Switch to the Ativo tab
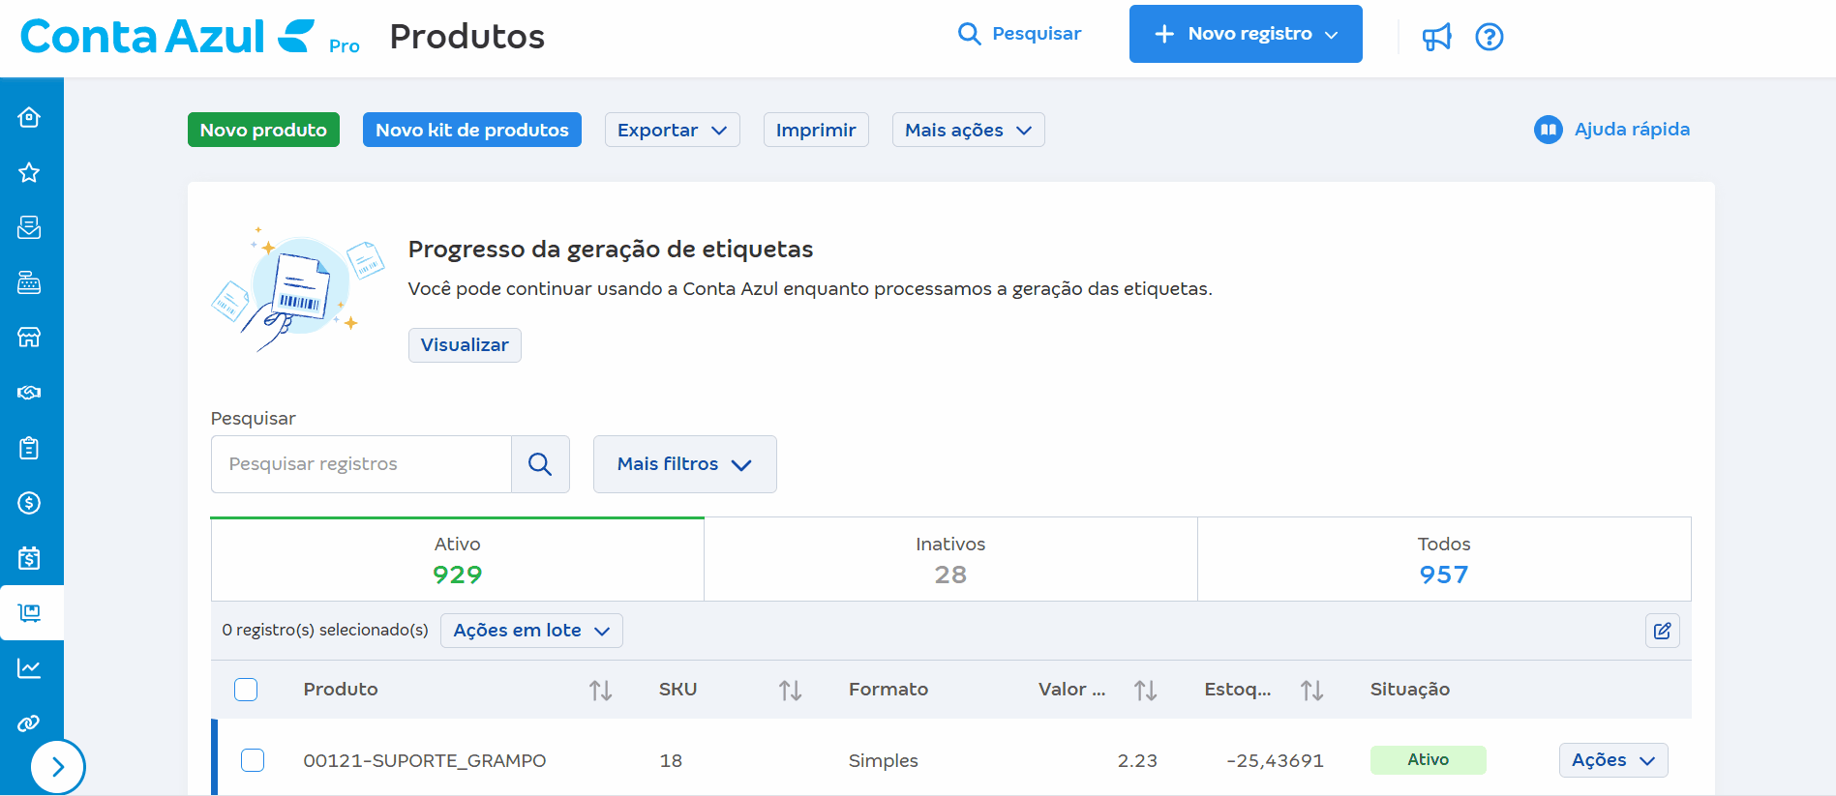Viewport: 1836px width, 796px height. tap(458, 559)
